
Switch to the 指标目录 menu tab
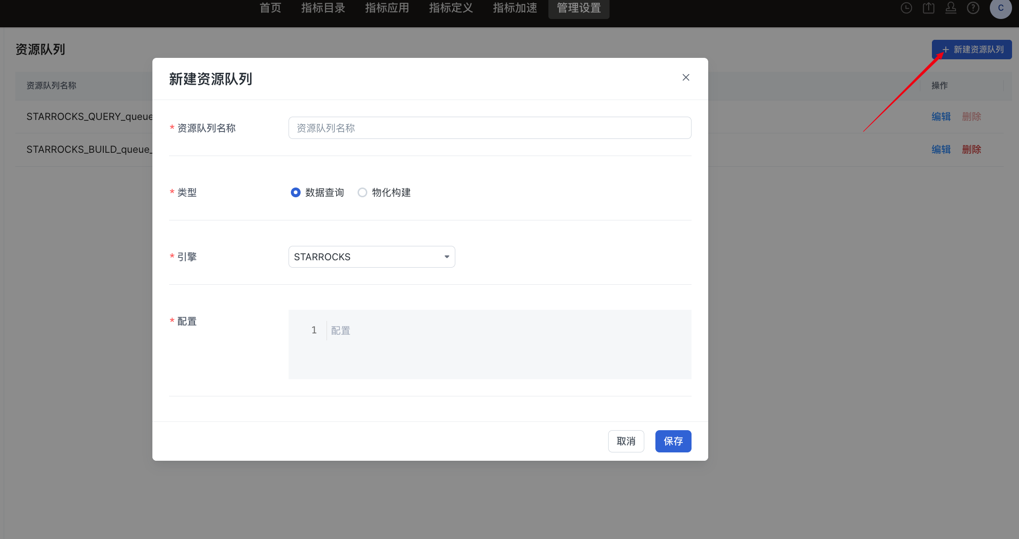323,8
